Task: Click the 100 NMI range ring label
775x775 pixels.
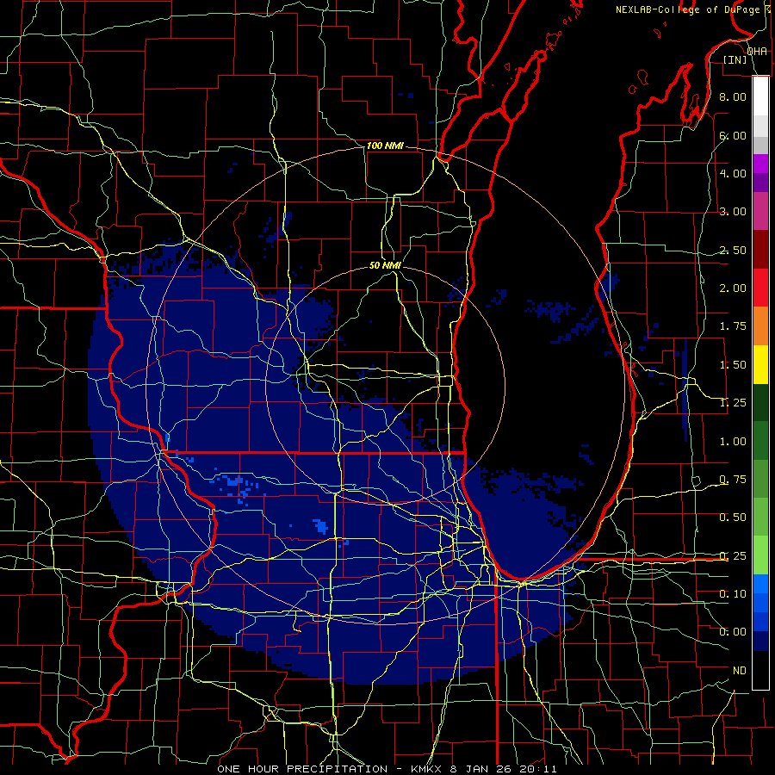Action: coord(385,146)
